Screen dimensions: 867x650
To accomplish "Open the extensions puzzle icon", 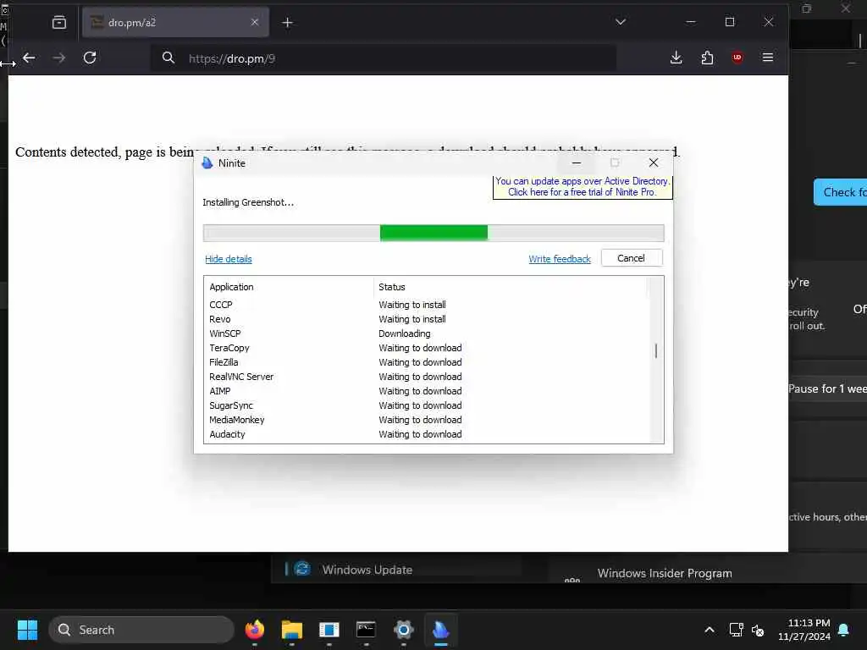I will (x=707, y=58).
